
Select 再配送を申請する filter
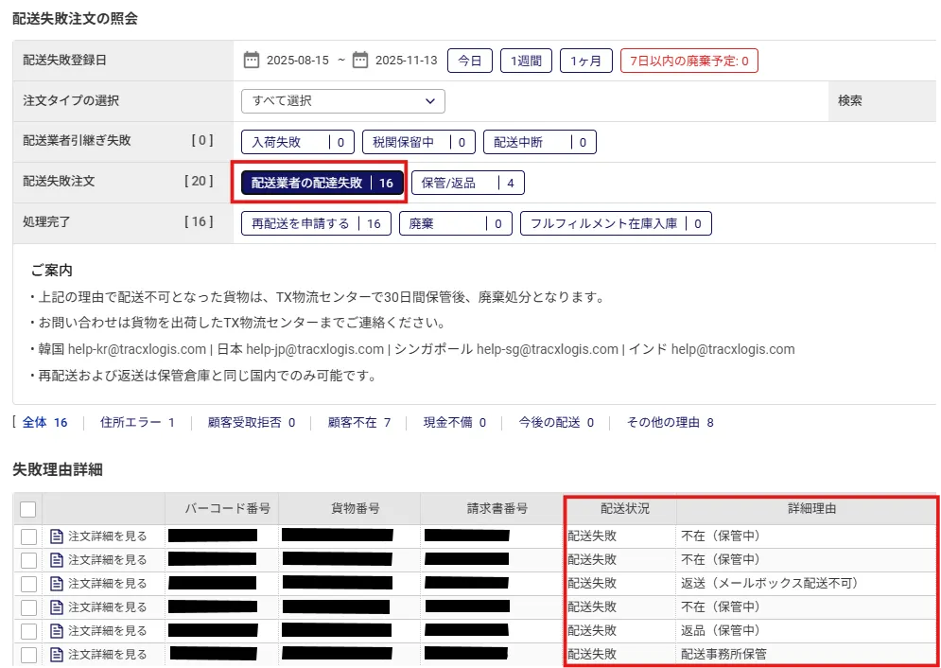(316, 224)
